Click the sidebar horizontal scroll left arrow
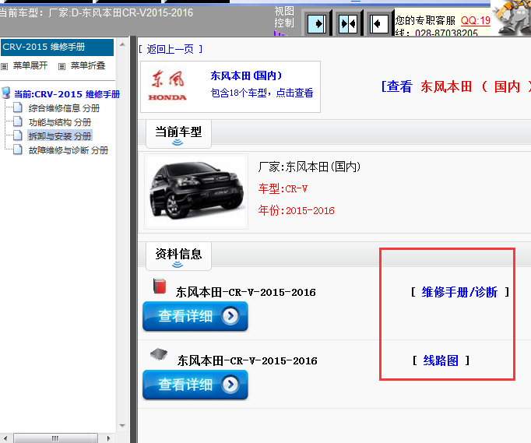 coord(5,438)
